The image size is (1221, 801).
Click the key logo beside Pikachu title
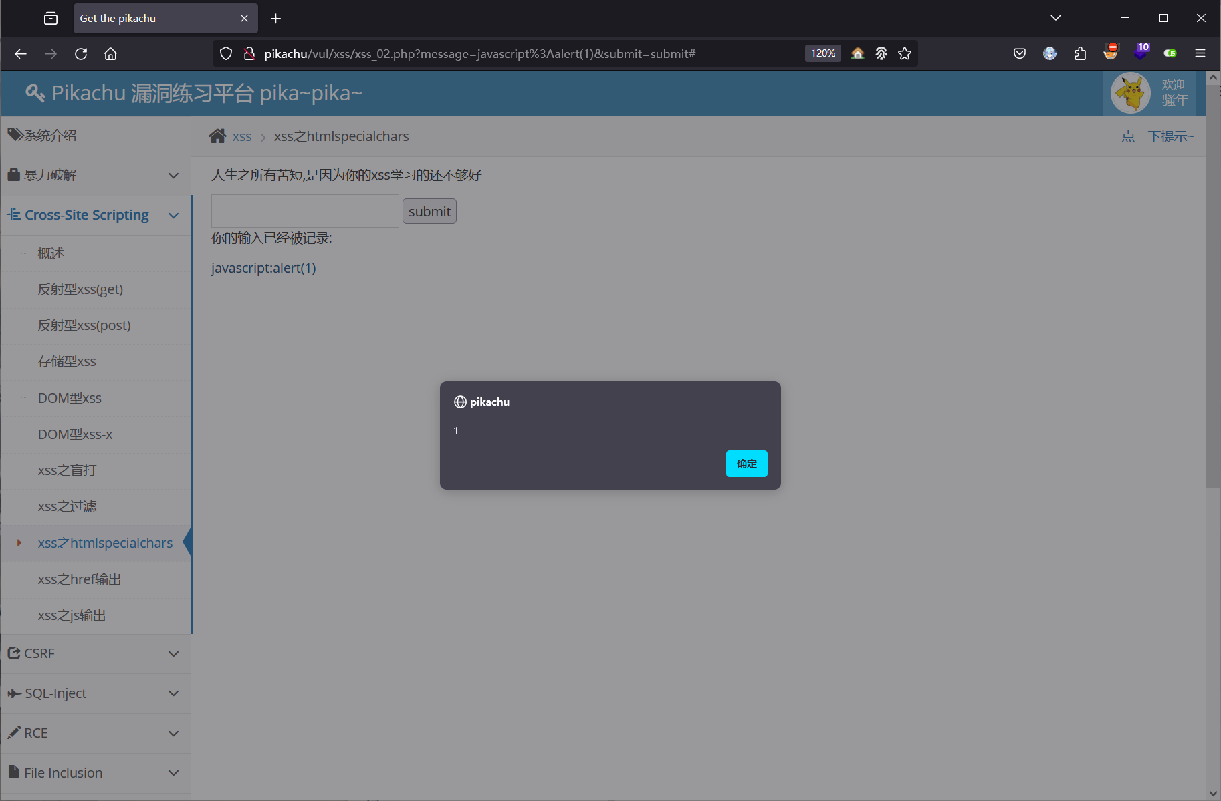(35, 93)
